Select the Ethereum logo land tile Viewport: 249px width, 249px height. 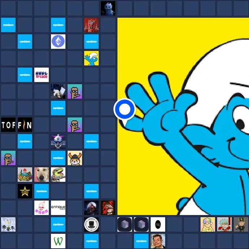58,42
